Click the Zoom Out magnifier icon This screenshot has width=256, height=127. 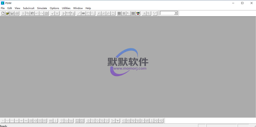point(104,13)
